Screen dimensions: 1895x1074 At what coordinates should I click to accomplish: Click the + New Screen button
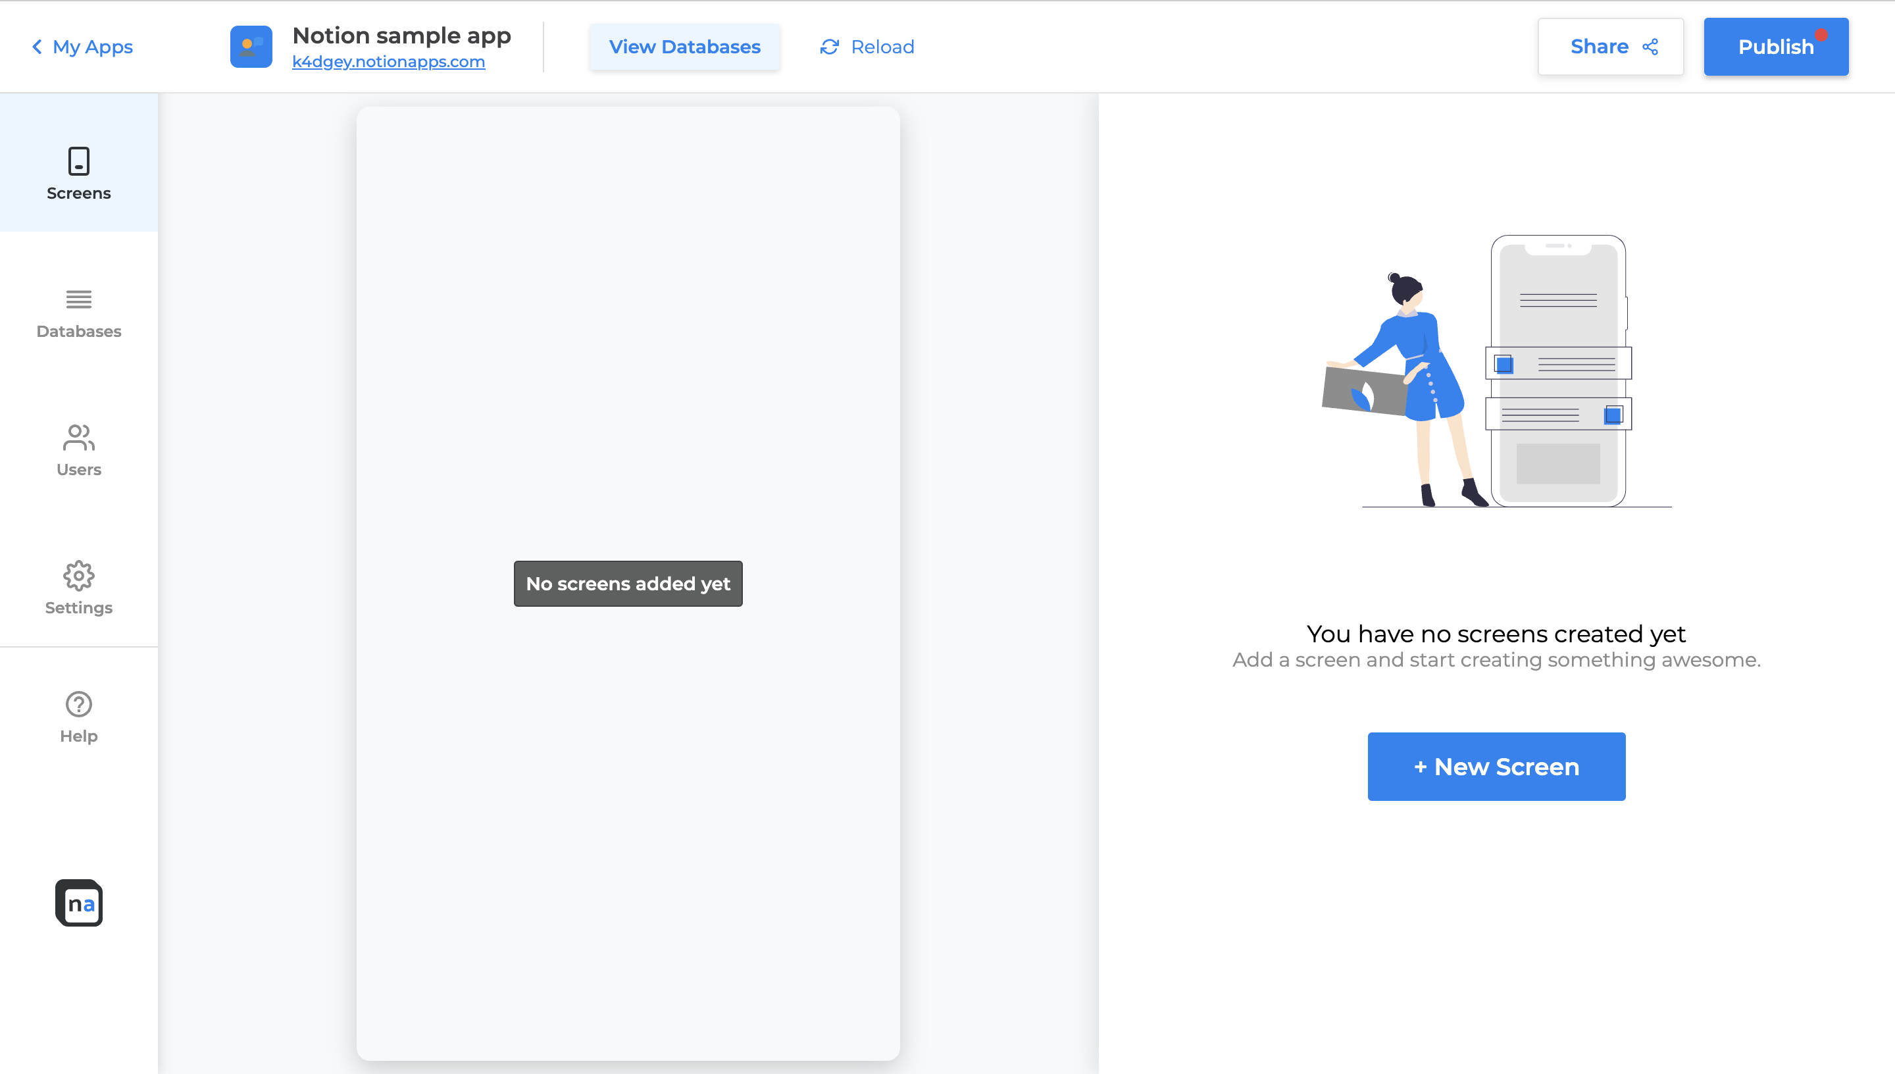(1496, 767)
